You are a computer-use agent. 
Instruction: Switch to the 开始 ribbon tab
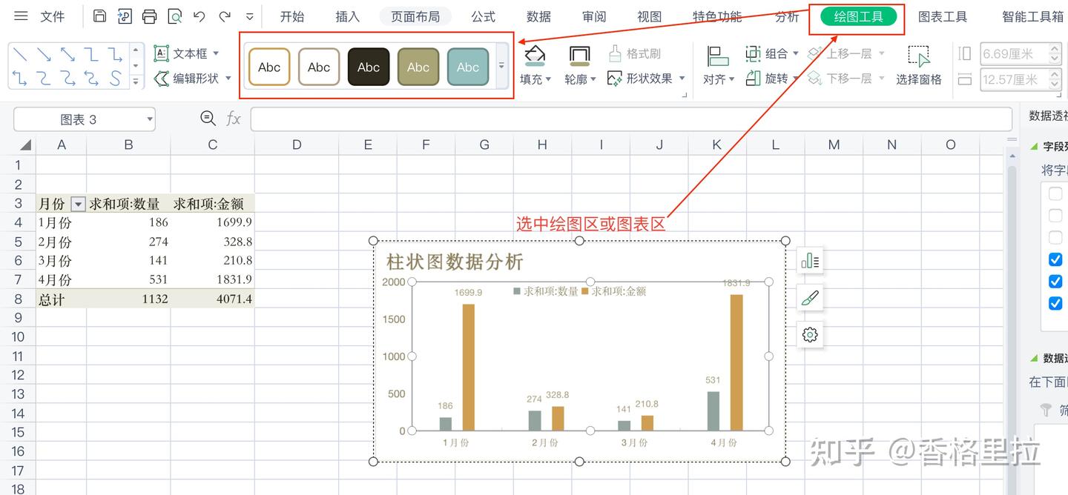pos(291,16)
